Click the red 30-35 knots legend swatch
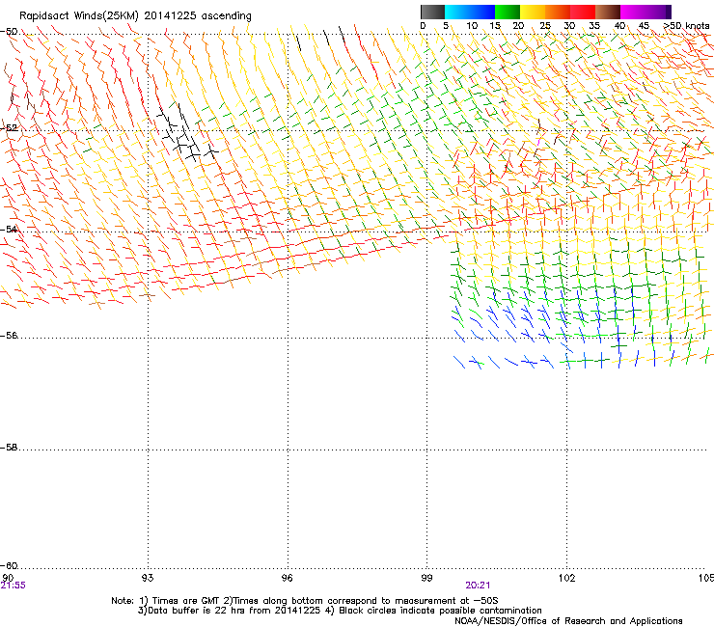This screenshot has height=627, width=714. (583, 12)
